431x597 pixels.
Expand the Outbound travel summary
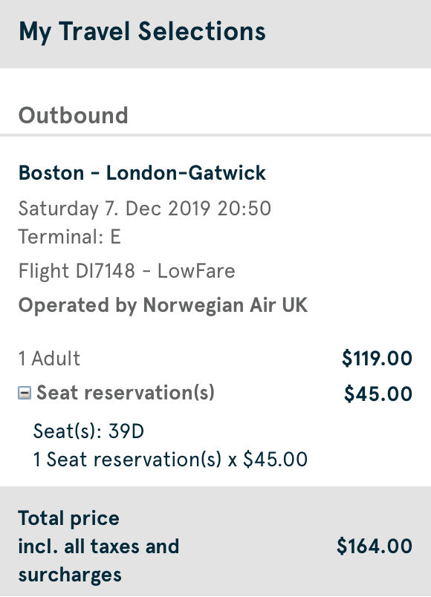[73, 116]
